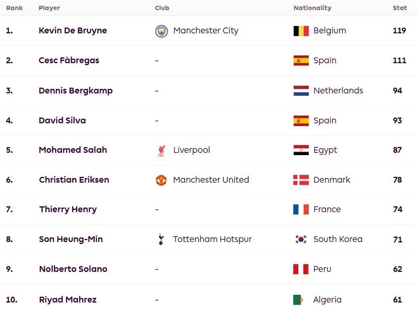Click the Tottenham Hotspur club name

tap(212, 239)
